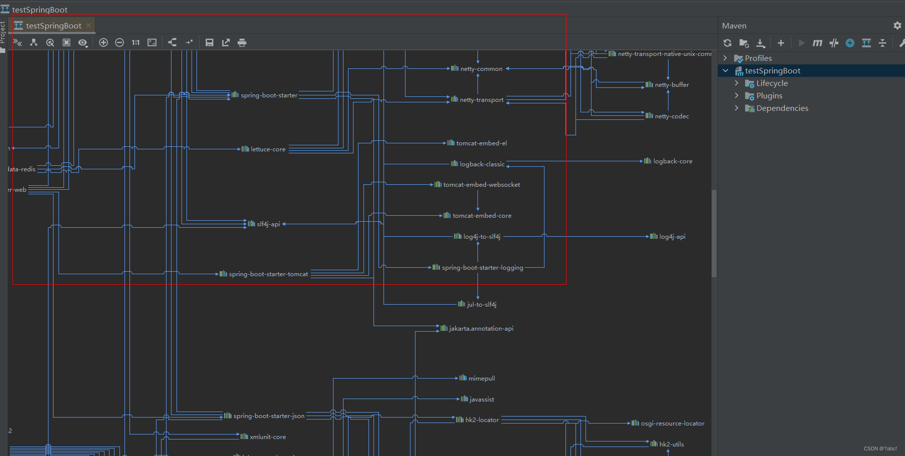Screen dimensions: 905x456
Task: Export diagram to image file
Action: click(x=225, y=42)
